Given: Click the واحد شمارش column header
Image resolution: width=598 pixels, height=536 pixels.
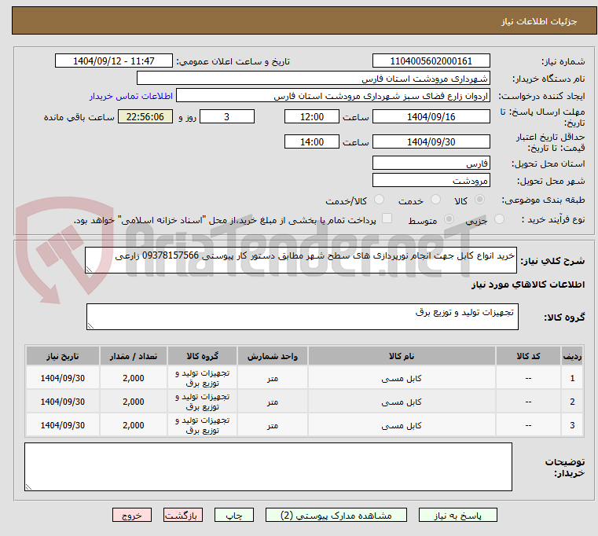Looking at the screenshot, I should [x=273, y=356].
